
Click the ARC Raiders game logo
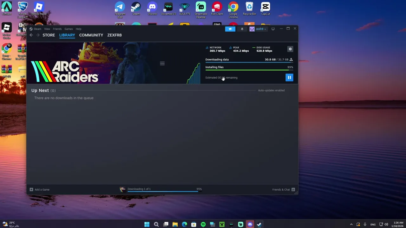(x=65, y=72)
